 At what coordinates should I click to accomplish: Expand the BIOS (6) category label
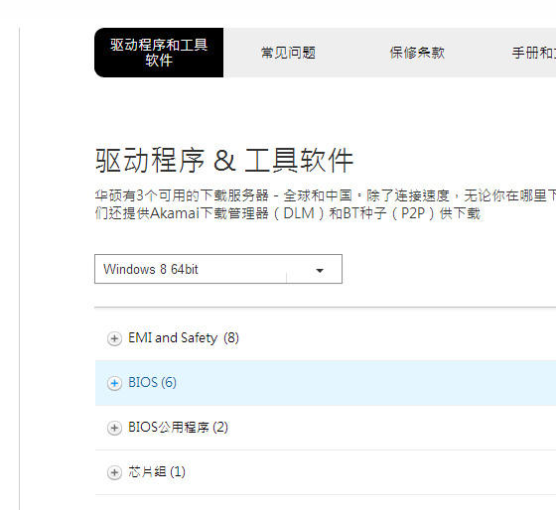(x=153, y=383)
